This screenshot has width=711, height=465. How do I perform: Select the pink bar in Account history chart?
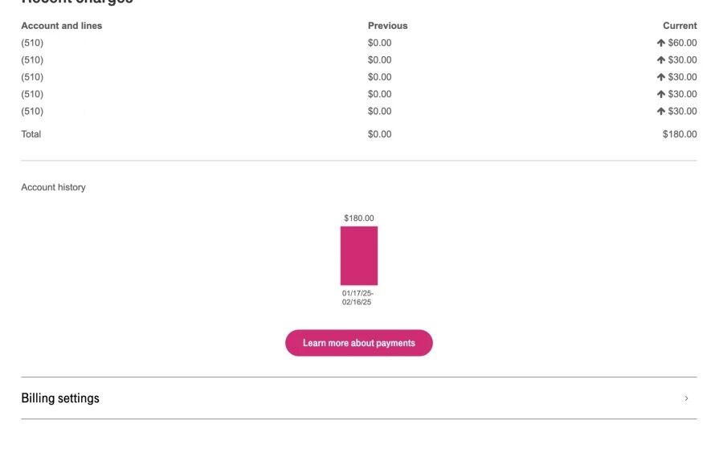pyautogui.click(x=358, y=255)
